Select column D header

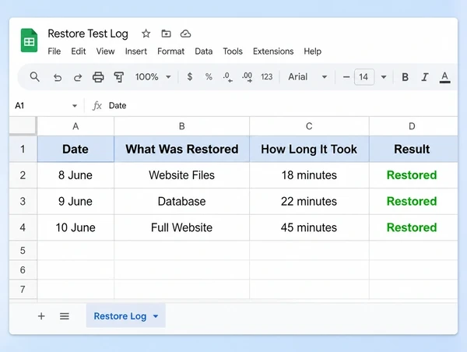pos(413,126)
